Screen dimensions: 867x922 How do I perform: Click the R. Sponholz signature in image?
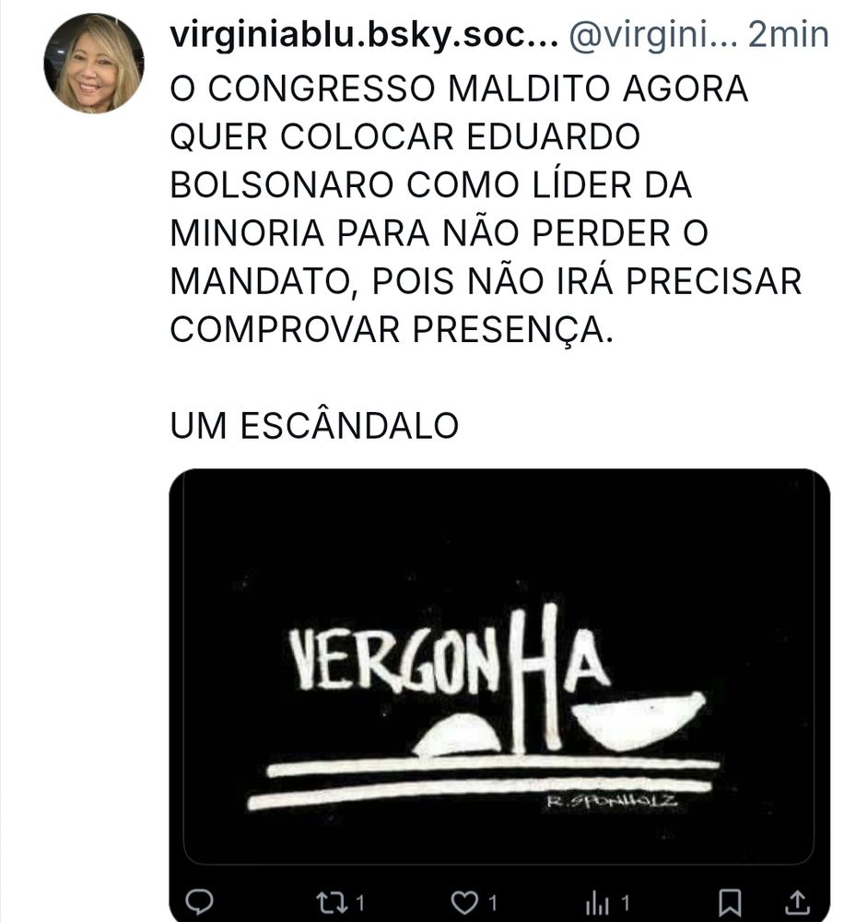tap(611, 800)
